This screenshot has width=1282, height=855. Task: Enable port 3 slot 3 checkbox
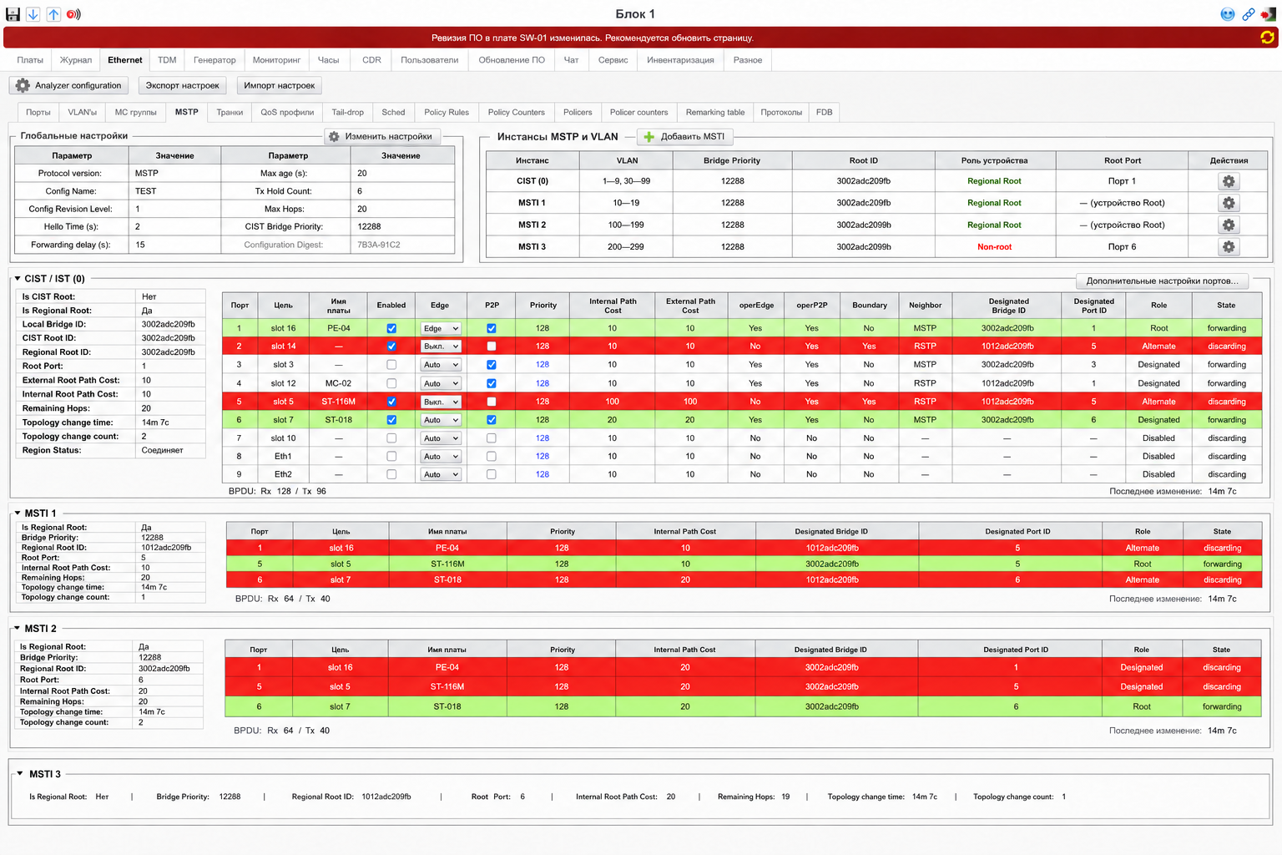[x=391, y=364]
